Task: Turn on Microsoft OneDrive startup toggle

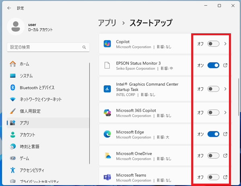Action: pos(213,156)
